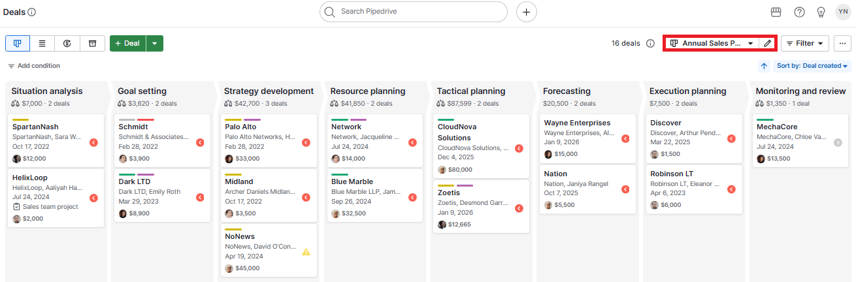856x282 pixels.
Task: Switch to pipeline kanban view
Action: tap(18, 43)
